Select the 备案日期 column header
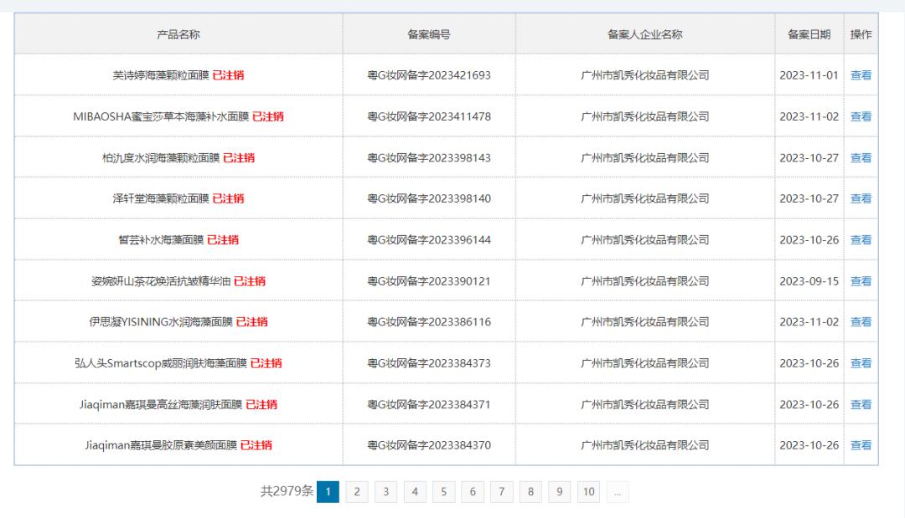 (x=809, y=34)
